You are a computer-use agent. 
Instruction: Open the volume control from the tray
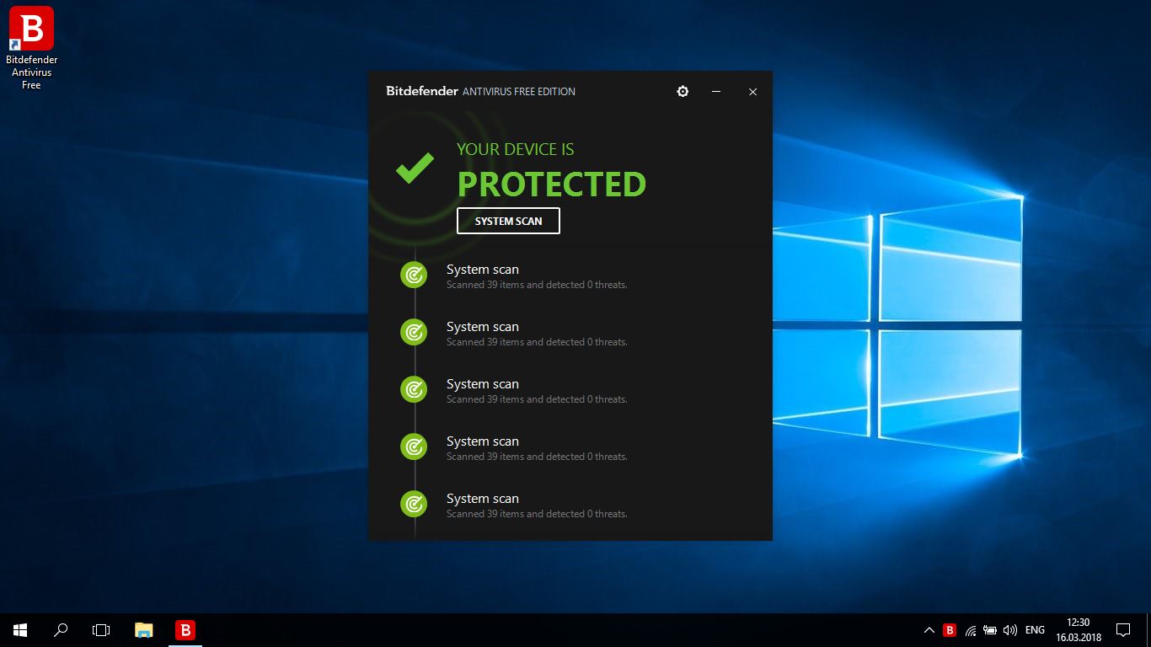click(1009, 629)
